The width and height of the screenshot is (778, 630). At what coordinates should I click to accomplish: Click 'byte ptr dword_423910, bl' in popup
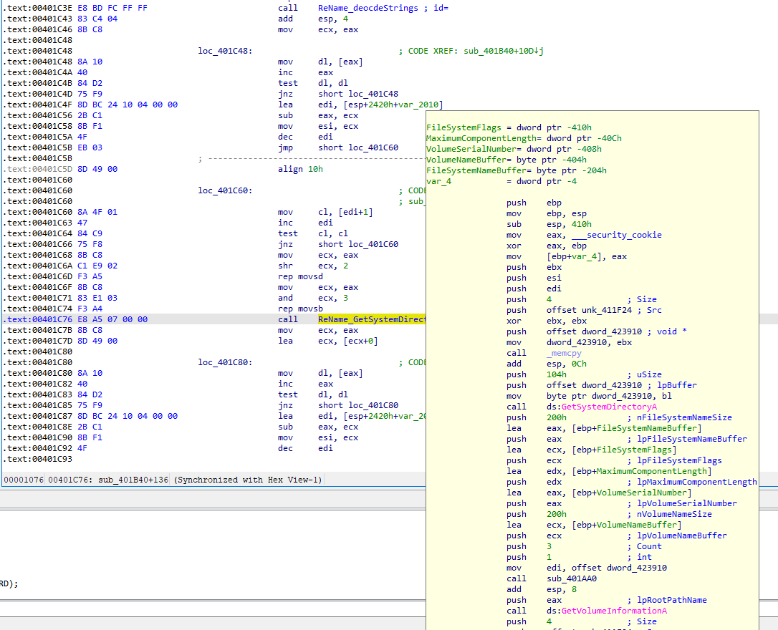pos(610,396)
